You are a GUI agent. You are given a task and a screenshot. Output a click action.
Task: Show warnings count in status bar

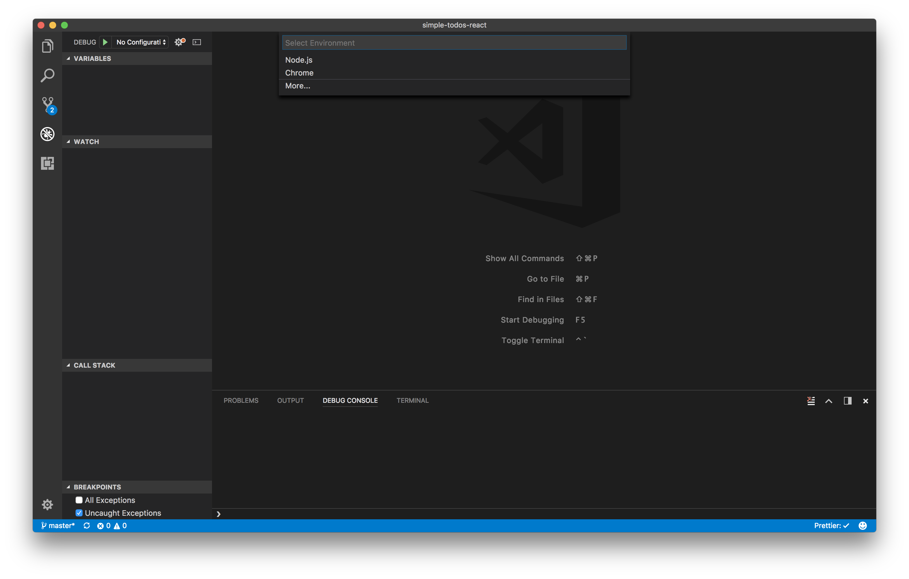point(120,525)
